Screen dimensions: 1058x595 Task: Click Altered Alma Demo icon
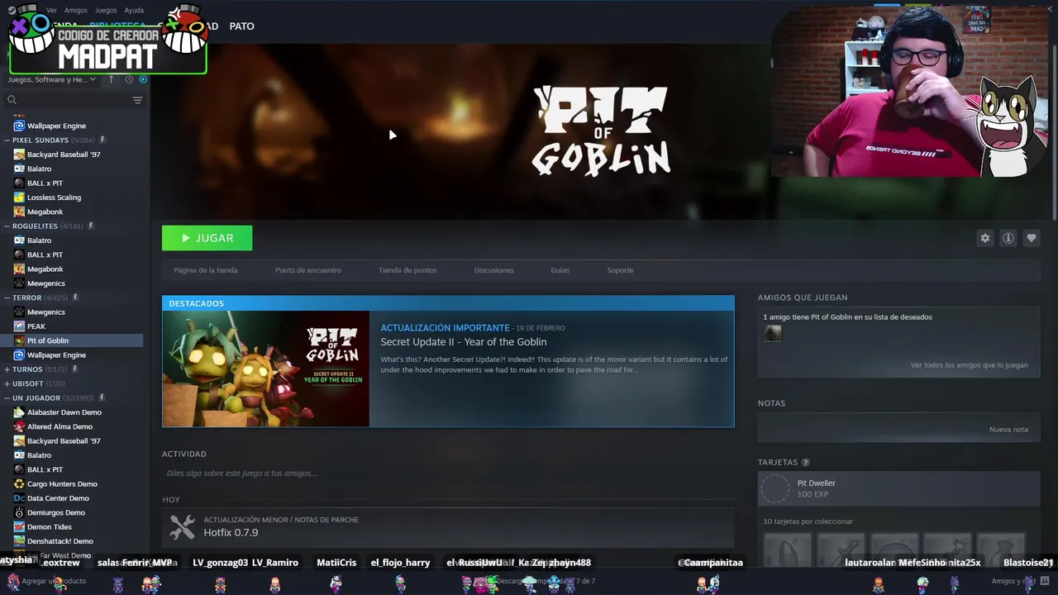coord(19,426)
